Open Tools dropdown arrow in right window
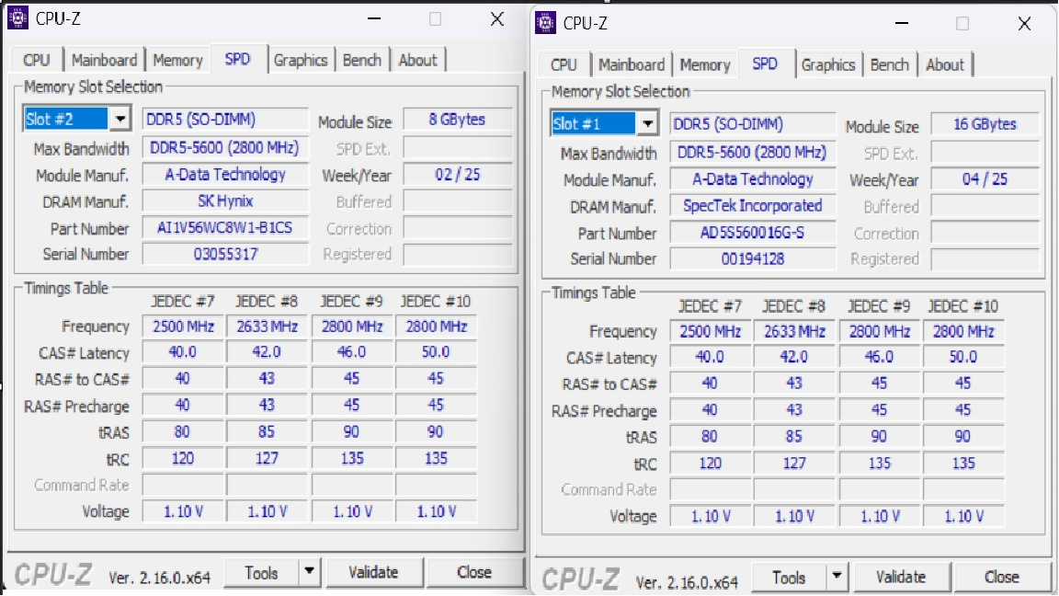The height and width of the screenshot is (596, 1059). click(837, 577)
